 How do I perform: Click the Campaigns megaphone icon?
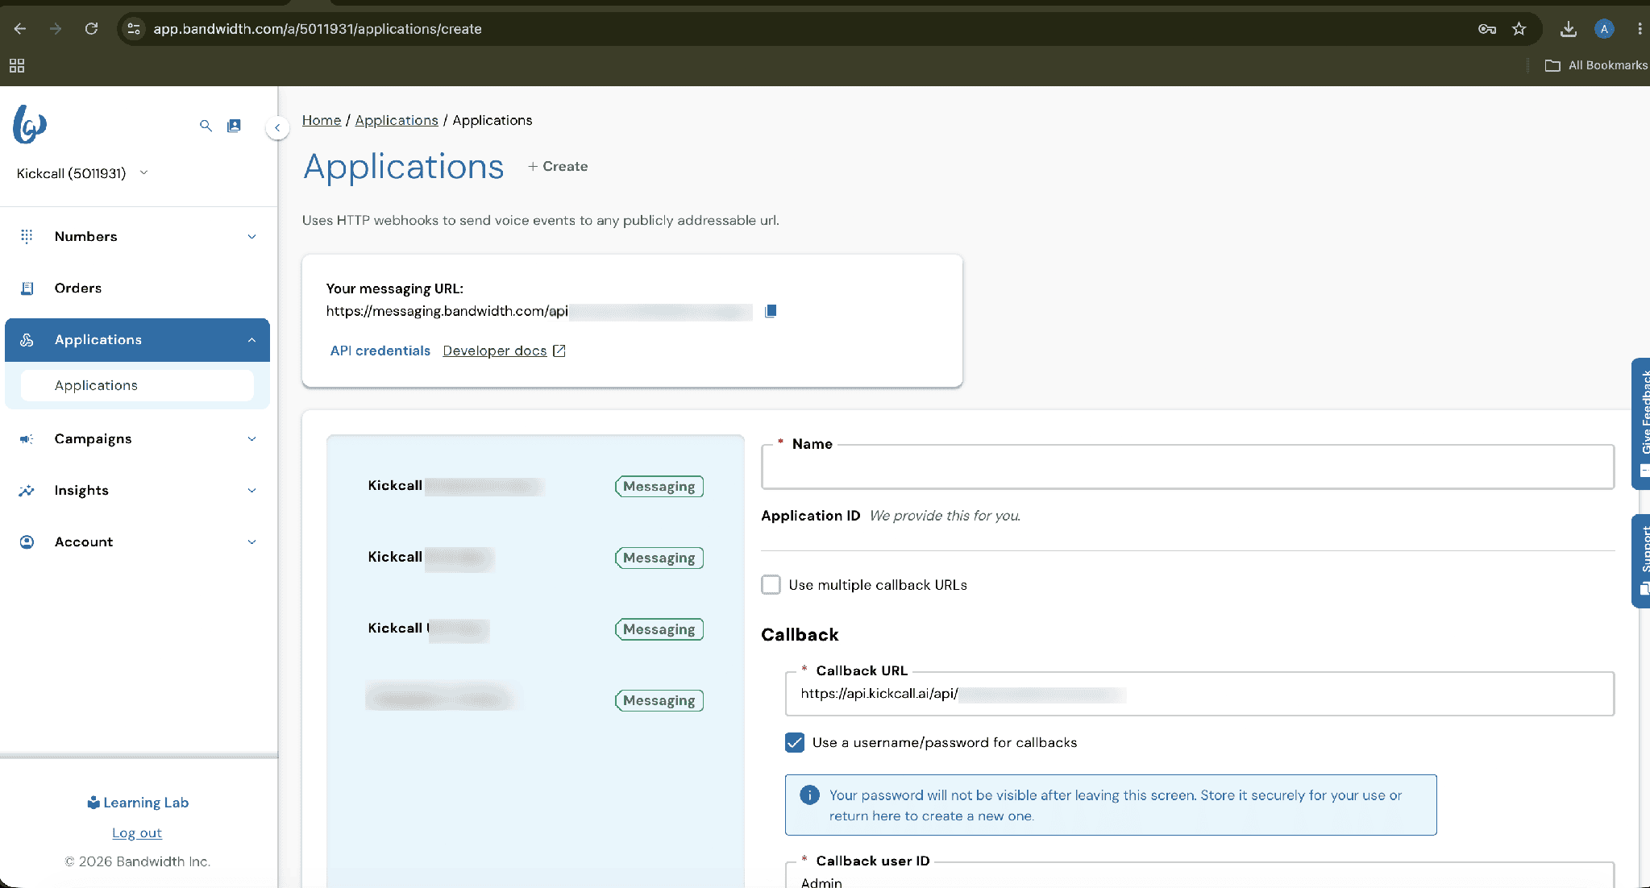pyautogui.click(x=27, y=439)
